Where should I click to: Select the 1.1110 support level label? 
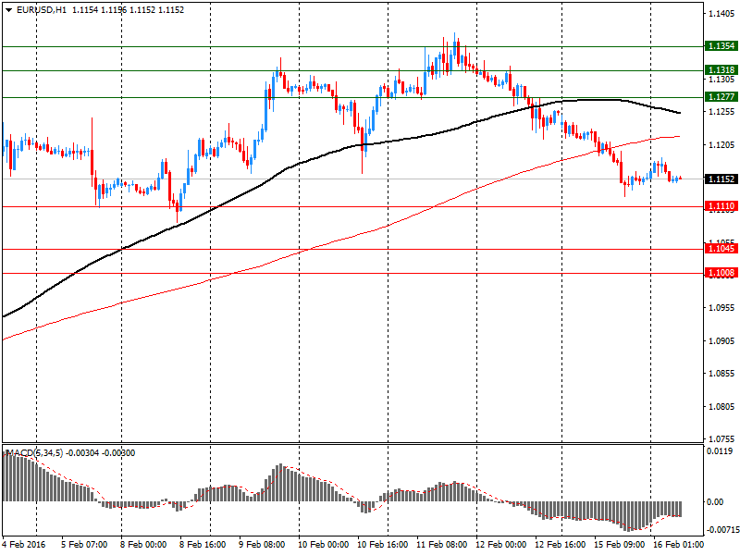[721, 205]
